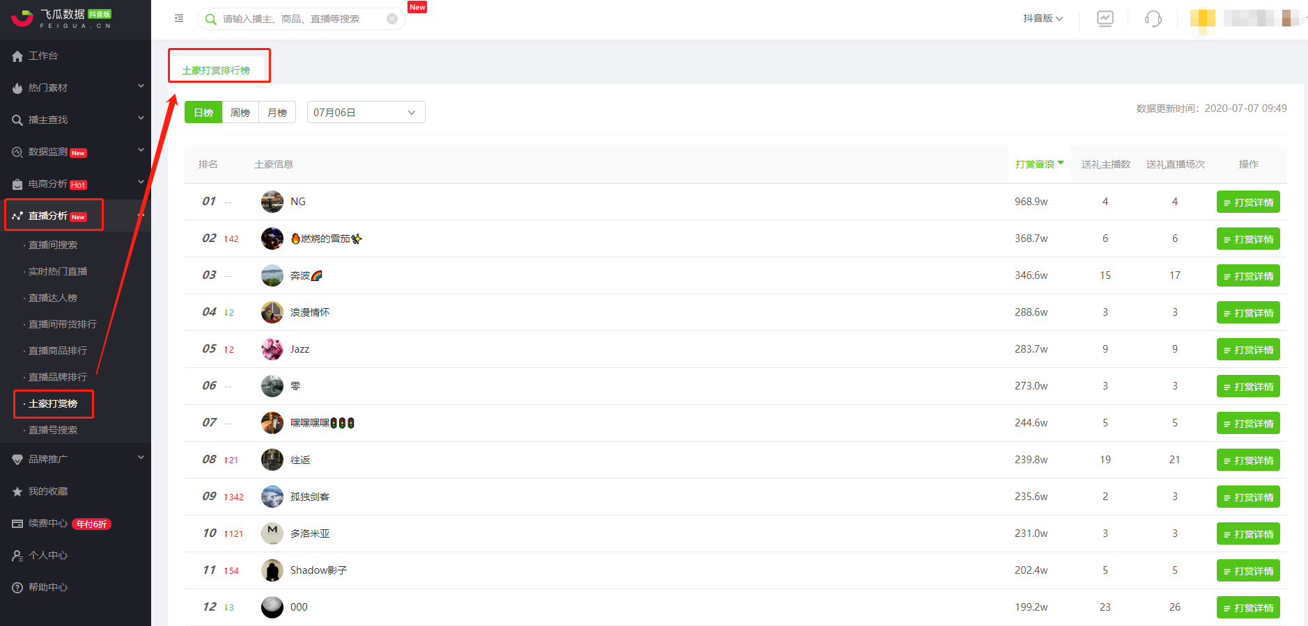Viewport: 1308px width, 626px height.
Task: Click avatar thumbnail of 孤独剑客
Action: 272,497
